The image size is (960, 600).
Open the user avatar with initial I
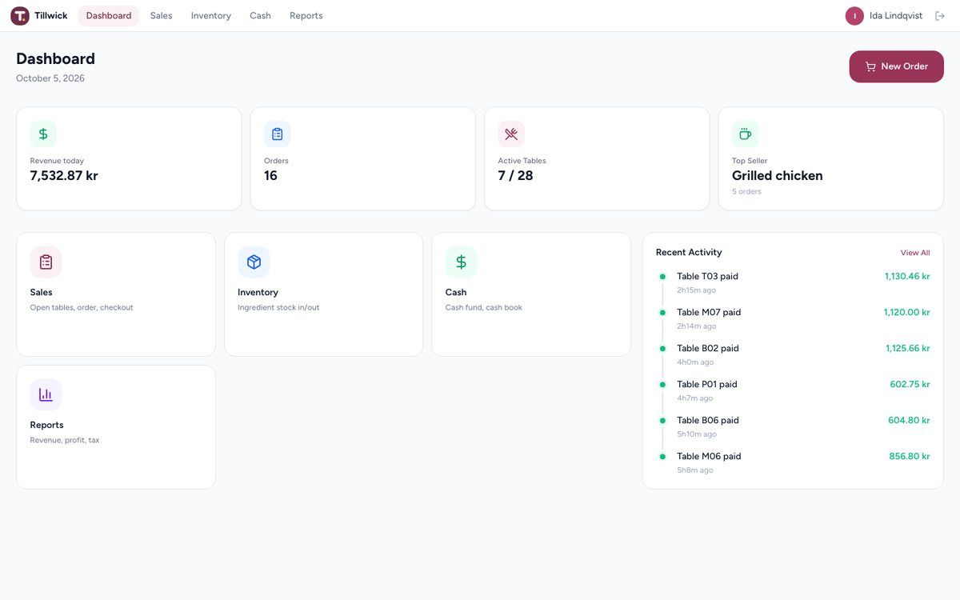[x=854, y=16]
